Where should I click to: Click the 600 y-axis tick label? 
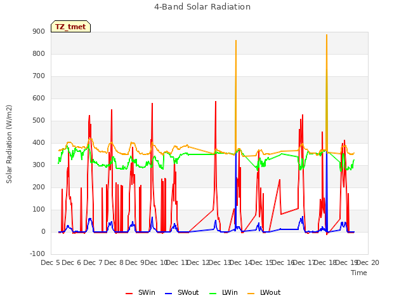click(39, 98)
